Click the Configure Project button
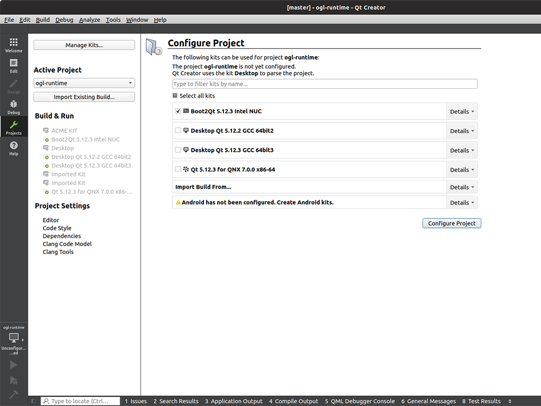 pos(452,223)
